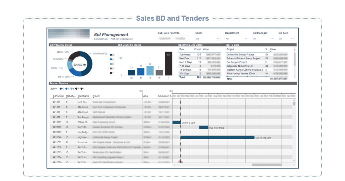This screenshot has width=345, height=181.
Task: Select the T legend entry beside the bar chart
Action: (112, 73)
